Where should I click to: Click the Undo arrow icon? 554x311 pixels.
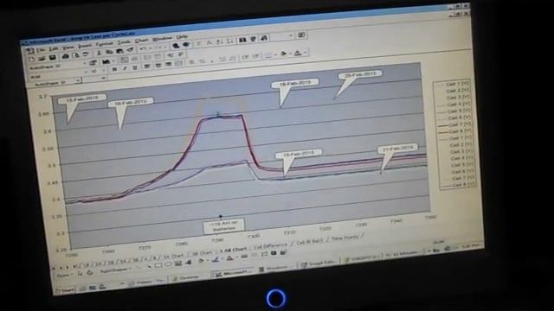coord(142,48)
